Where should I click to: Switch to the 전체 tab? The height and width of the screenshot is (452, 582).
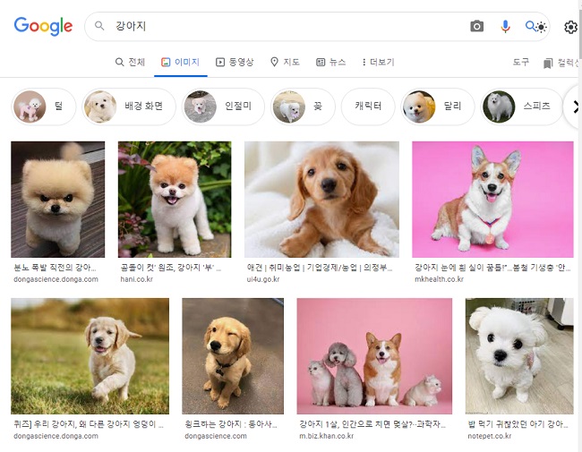pos(130,62)
